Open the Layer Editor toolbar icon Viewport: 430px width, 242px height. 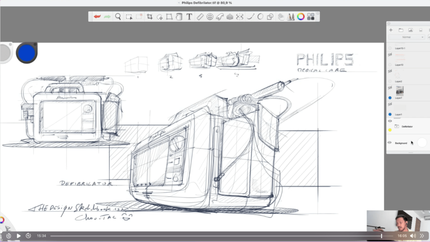281,17
